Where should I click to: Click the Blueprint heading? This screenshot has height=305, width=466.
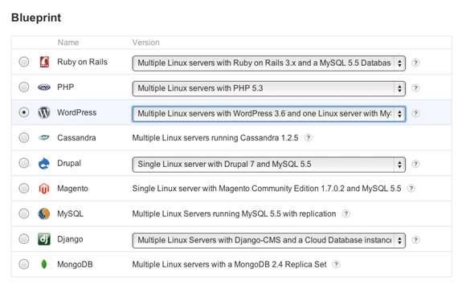point(36,18)
